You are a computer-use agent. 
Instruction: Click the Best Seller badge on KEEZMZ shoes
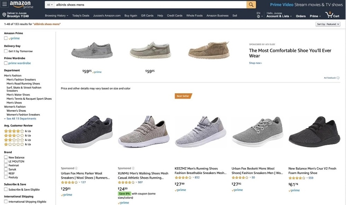point(183,96)
